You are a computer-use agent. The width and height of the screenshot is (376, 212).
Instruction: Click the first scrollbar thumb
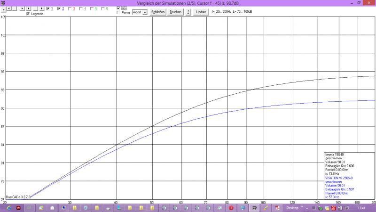pyautogui.click(x=15, y=8)
